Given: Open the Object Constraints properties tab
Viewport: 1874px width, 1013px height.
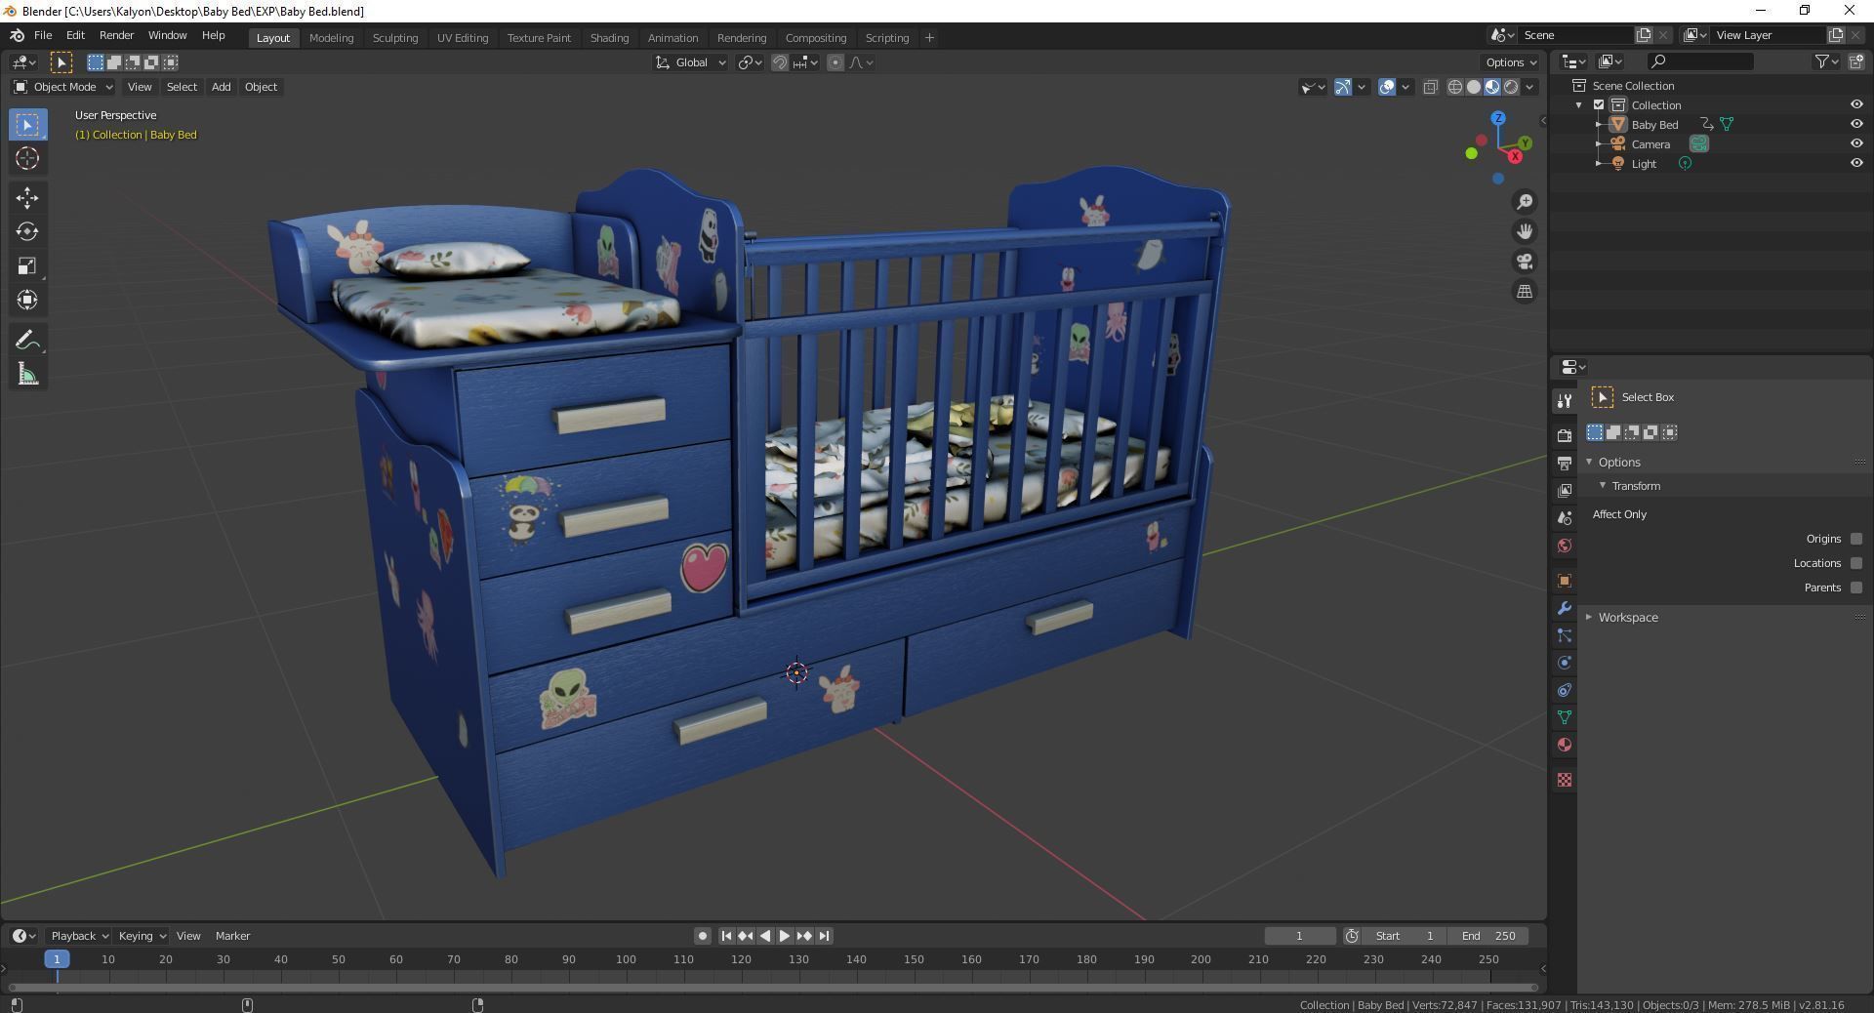Looking at the screenshot, I should 1565,690.
